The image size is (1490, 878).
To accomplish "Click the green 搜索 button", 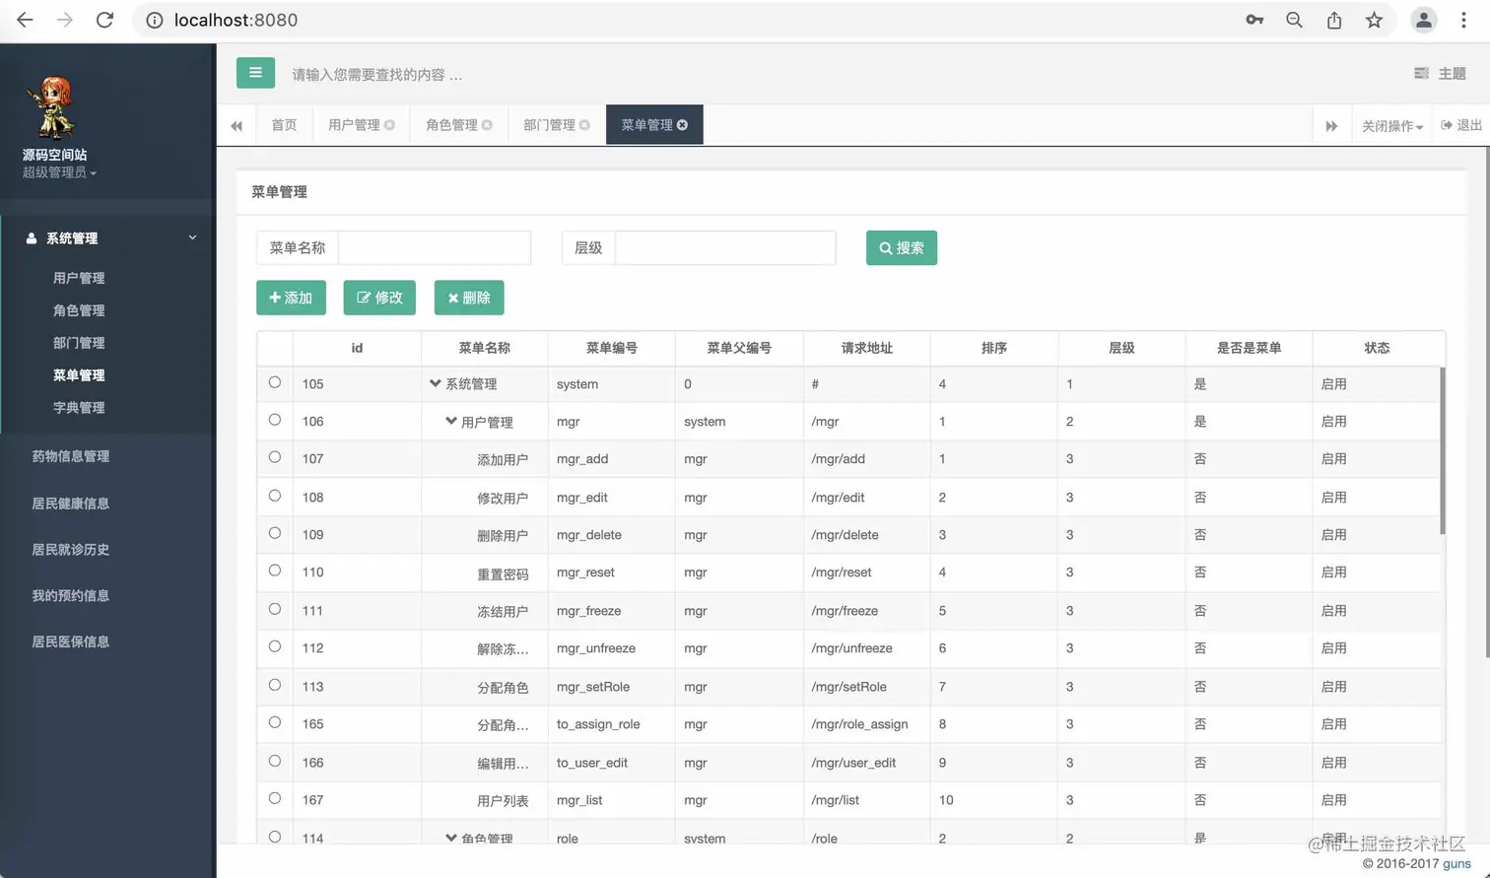I will tap(902, 247).
